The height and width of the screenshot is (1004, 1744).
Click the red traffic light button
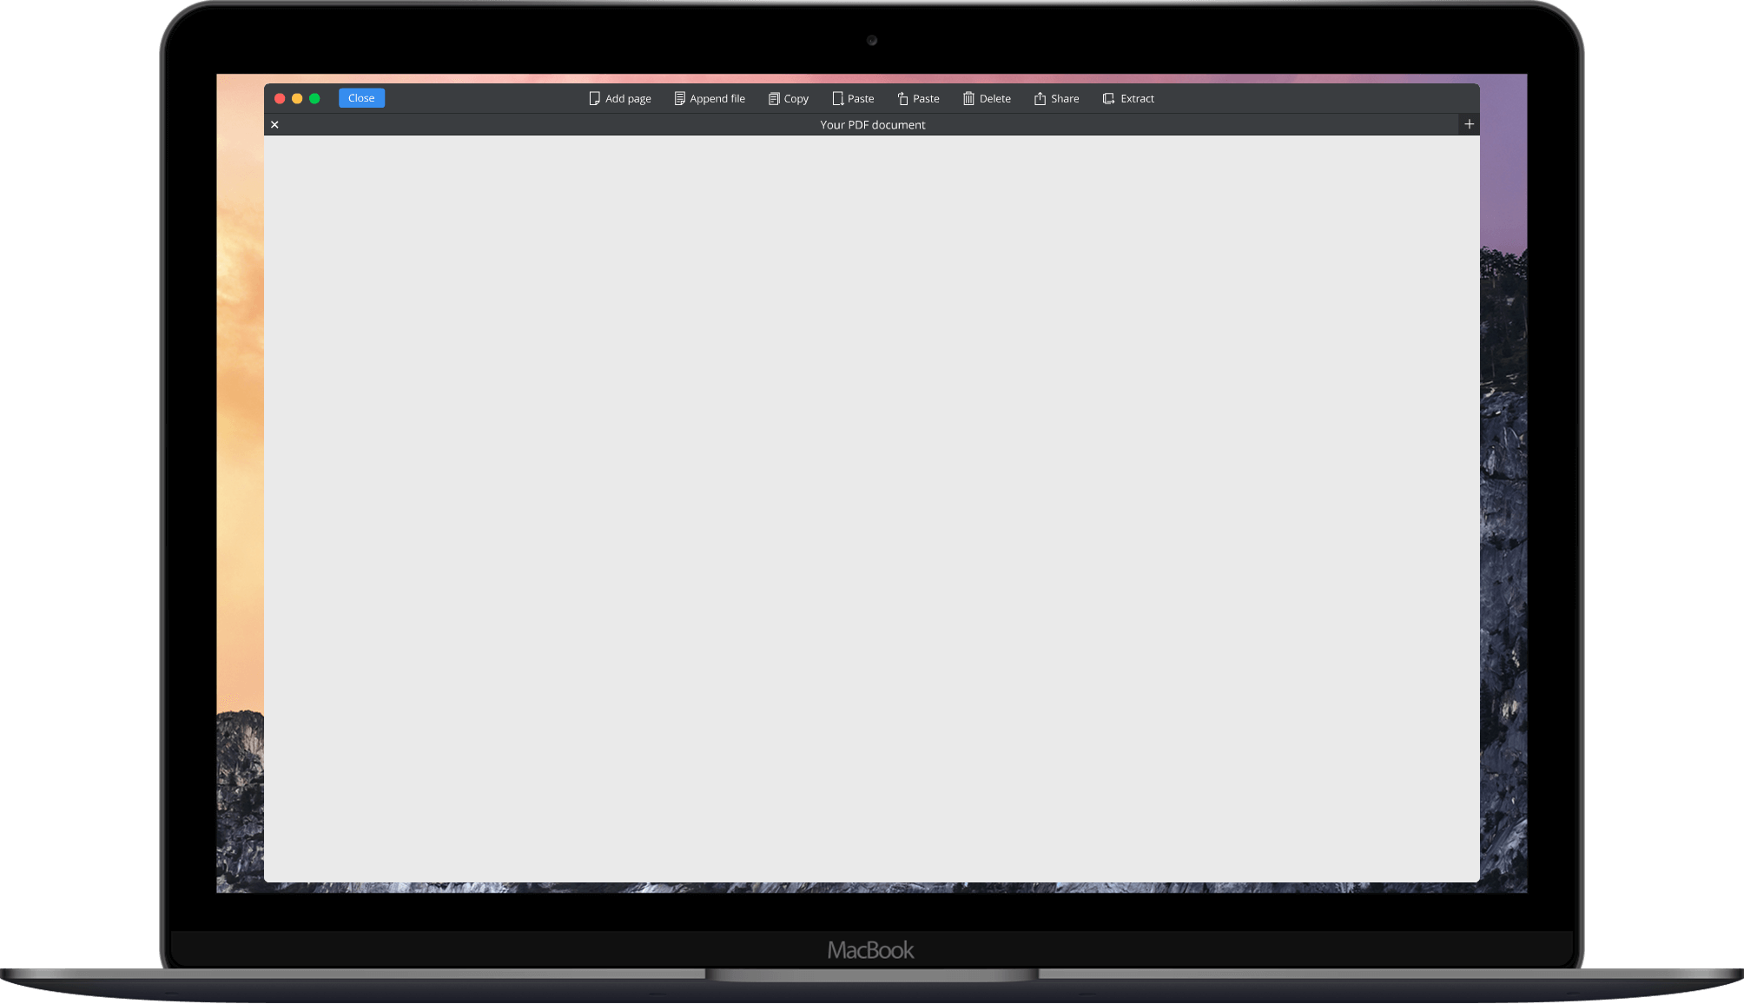(281, 97)
